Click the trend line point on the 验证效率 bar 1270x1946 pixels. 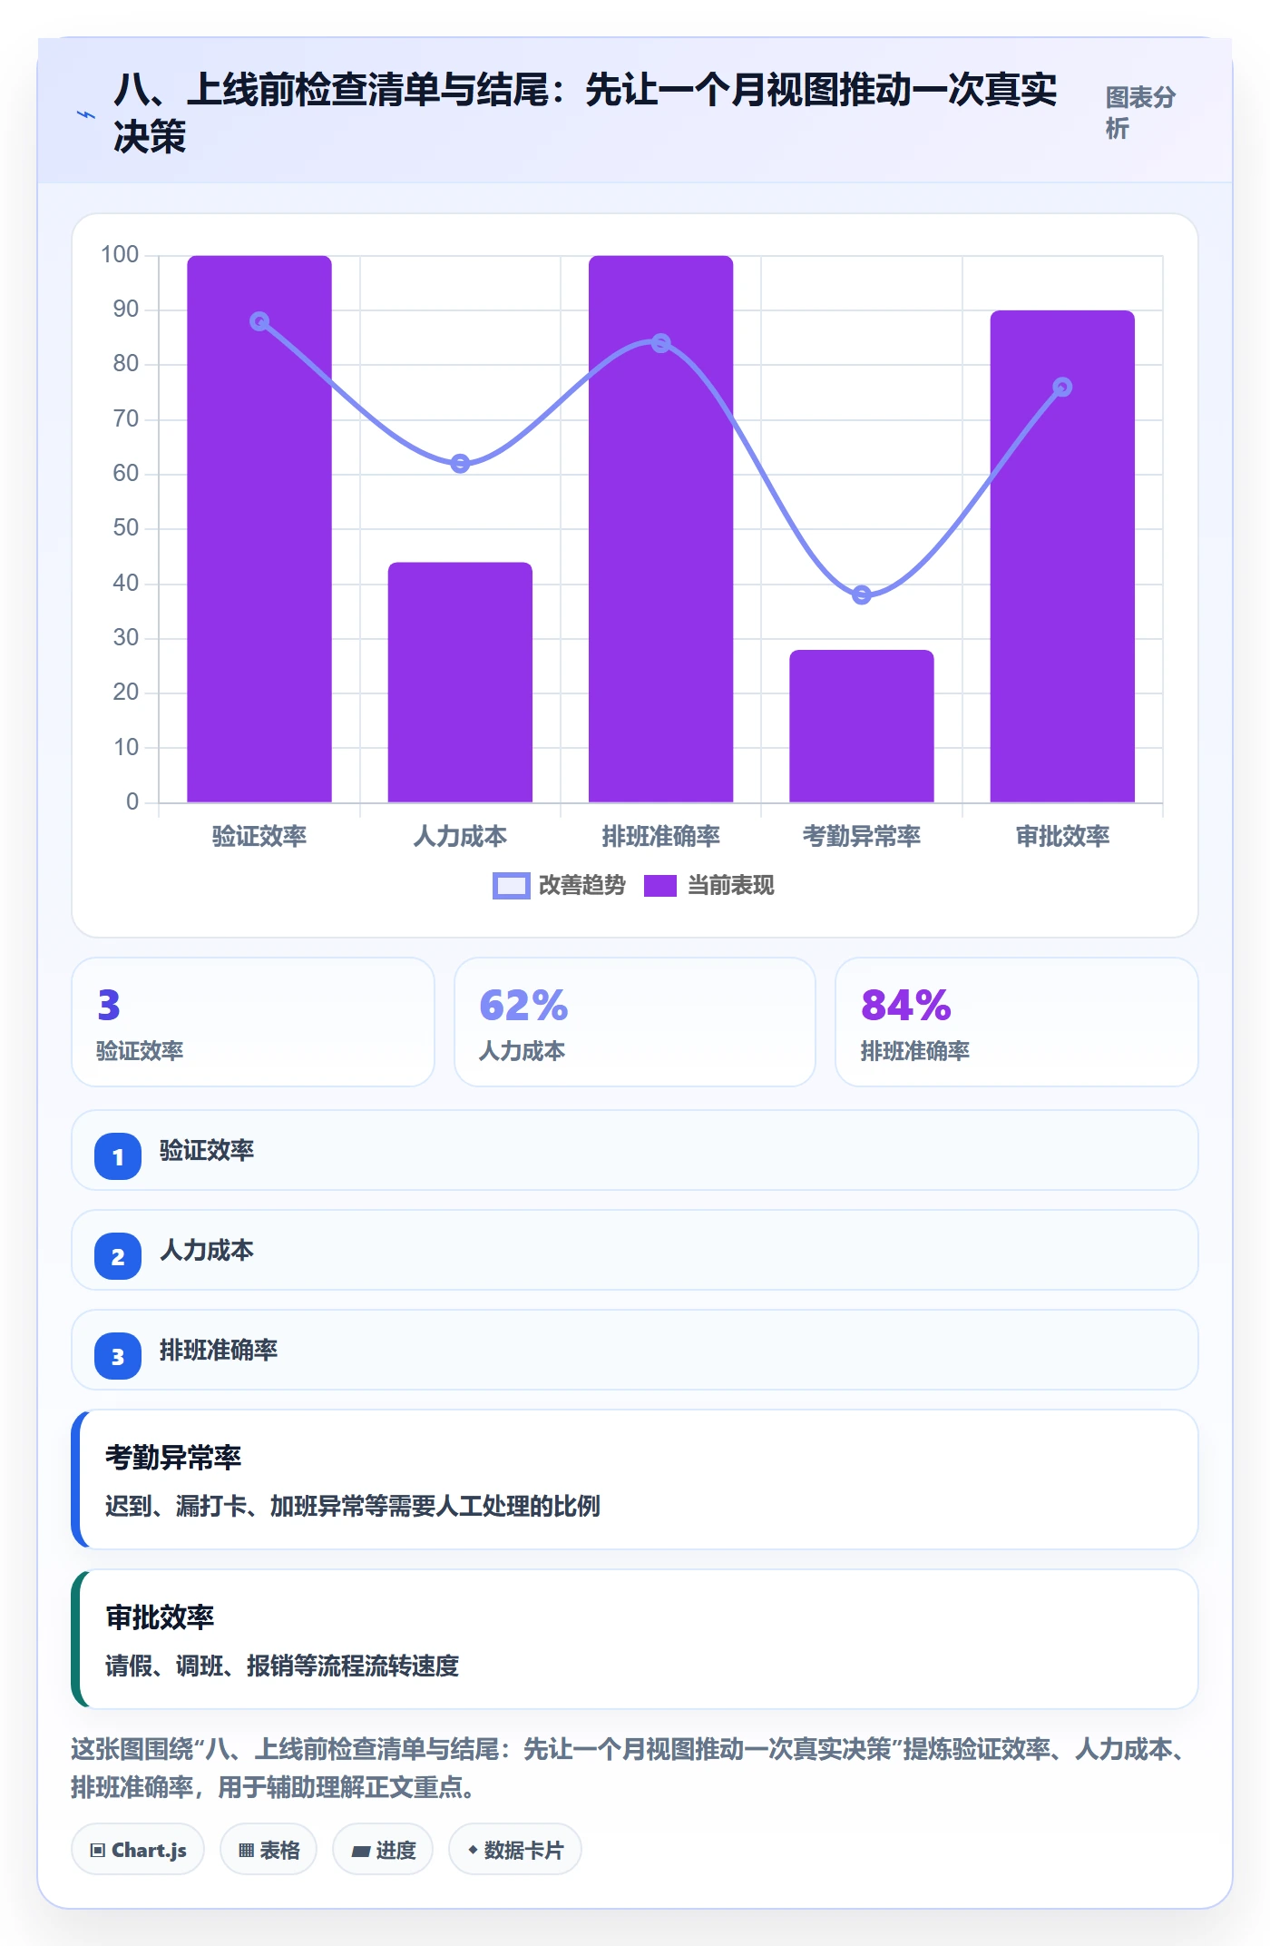coord(259,321)
